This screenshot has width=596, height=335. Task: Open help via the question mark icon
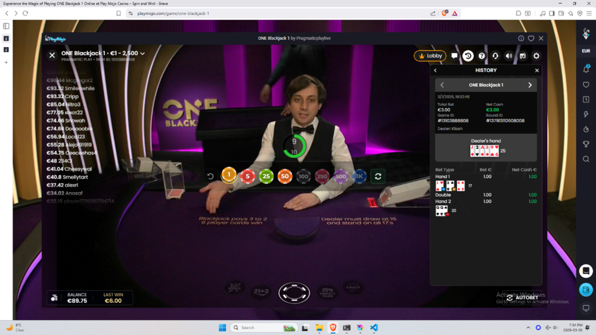pos(482,56)
